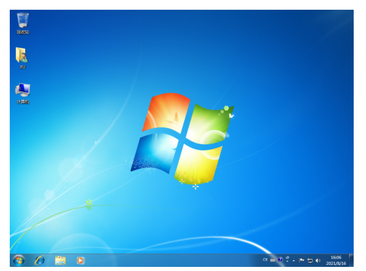This screenshot has width=366, height=271.
Task: Open Windows Explorer file manager in taskbar
Action: (60, 260)
